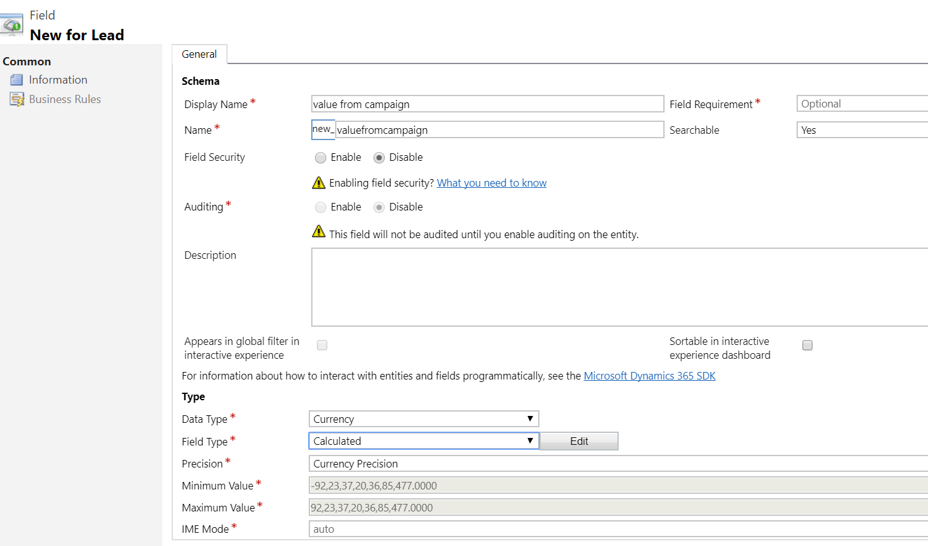Click the auditing warning triangle icon
This screenshot has height=546, width=928.
pos(319,232)
